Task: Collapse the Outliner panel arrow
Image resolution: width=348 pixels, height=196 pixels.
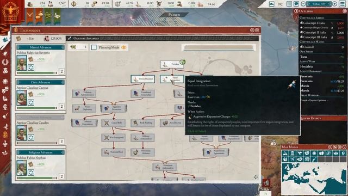Action: 296,11
